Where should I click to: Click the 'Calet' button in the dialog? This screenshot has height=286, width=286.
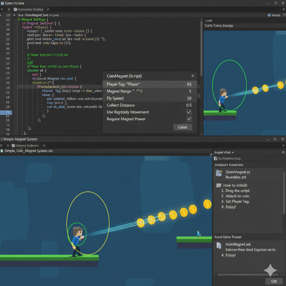tap(183, 127)
